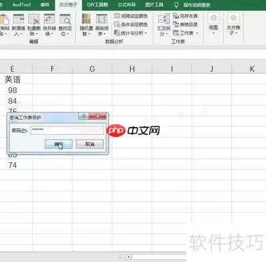The image size is (266, 262).
Task: Click the lightbulb 操作说明搜索 search box
Action: [192, 5]
